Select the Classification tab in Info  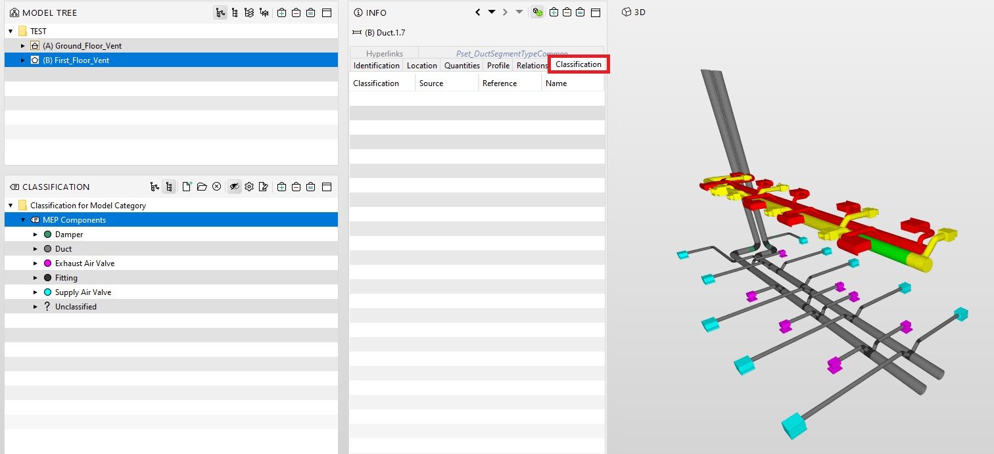tap(579, 64)
